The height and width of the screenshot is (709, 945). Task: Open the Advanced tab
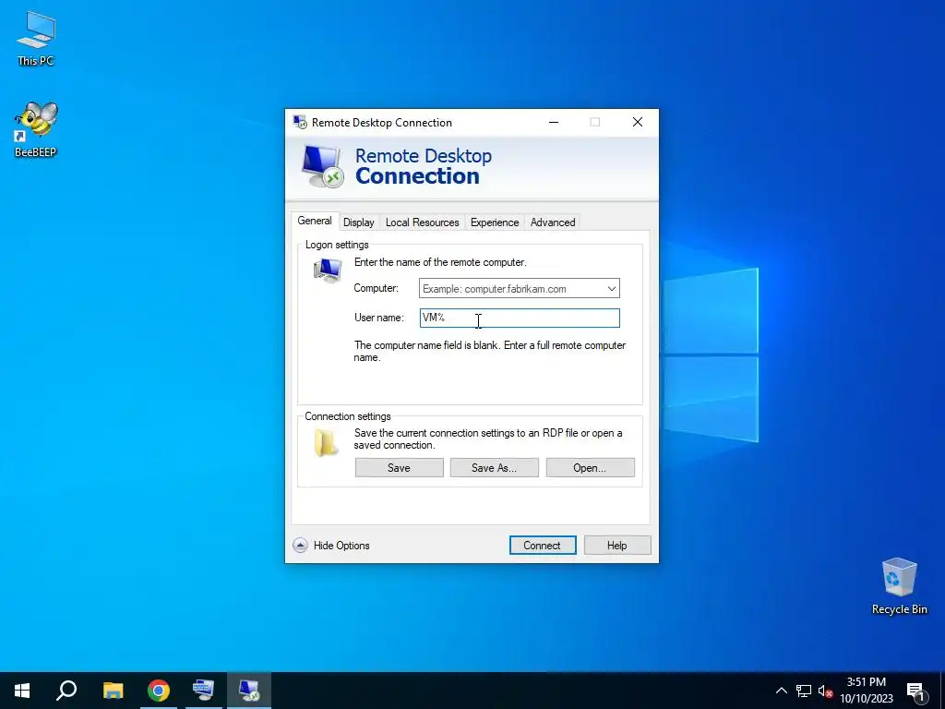[x=553, y=222]
